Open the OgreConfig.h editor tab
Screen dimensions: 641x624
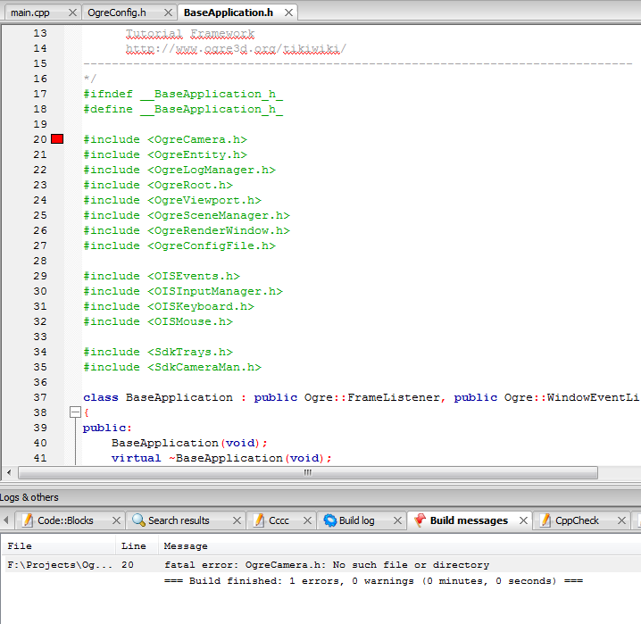pyautogui.click(x=117, y=12)
